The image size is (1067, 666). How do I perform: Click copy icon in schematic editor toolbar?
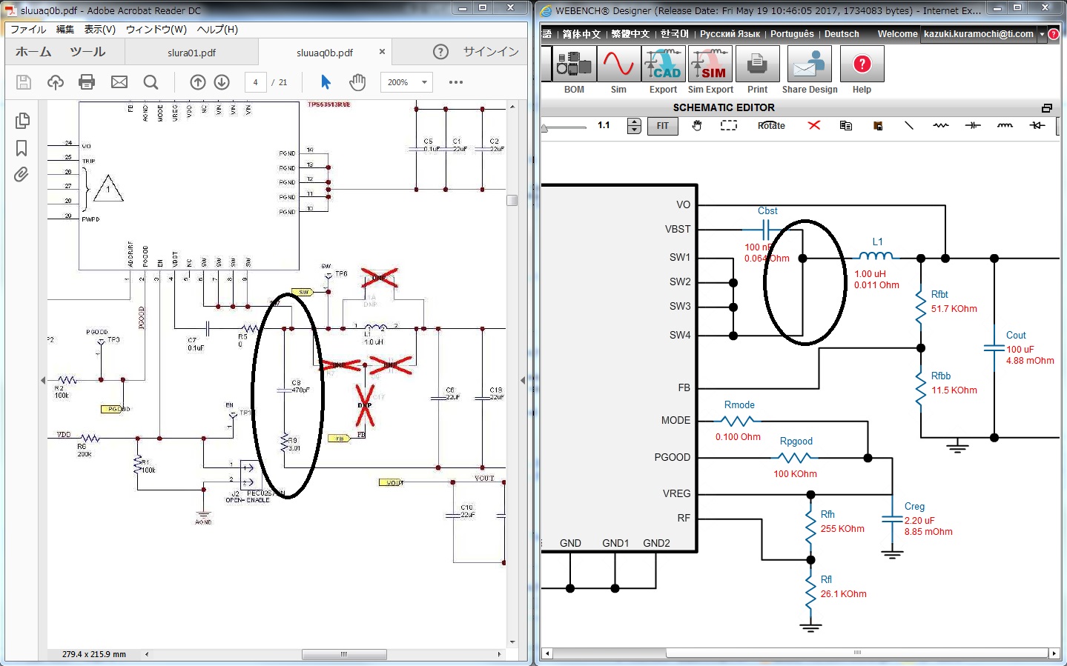pyautogui.click(x=846, y=126)
